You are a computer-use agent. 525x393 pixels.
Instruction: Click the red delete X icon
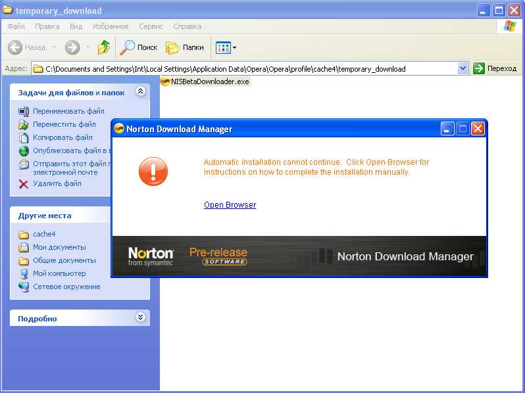coord(24,184)
